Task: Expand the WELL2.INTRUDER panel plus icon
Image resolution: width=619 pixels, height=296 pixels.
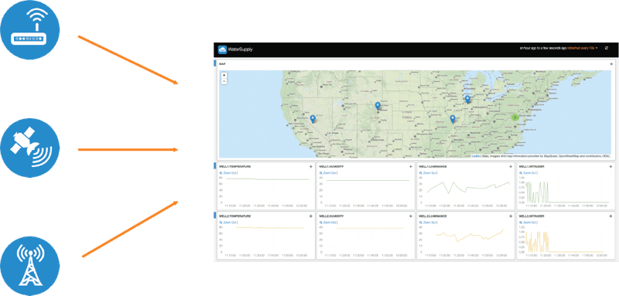Action: [x=610, y=216]
